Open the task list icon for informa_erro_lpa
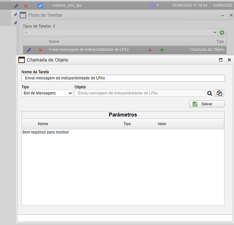 (152, 6)
